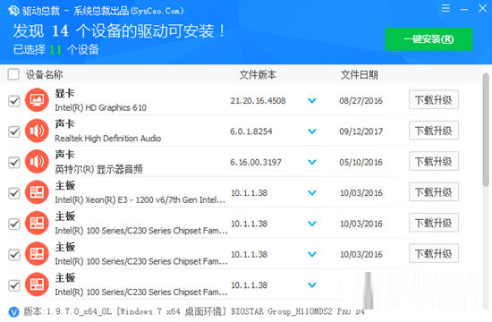Click the 设备名称 column header
This screenshot has height=322, width=492.
coord(44,75)
